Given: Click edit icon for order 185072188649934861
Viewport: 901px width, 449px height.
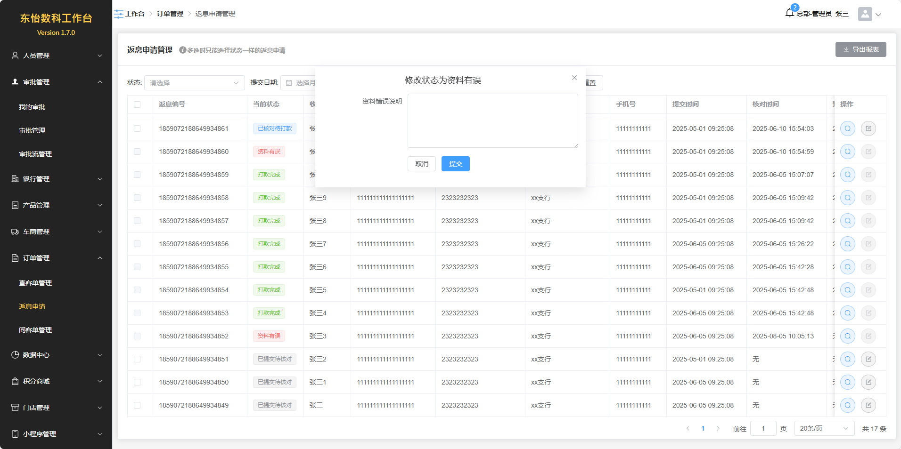Looking at the screenshot, I should (868, 128).
